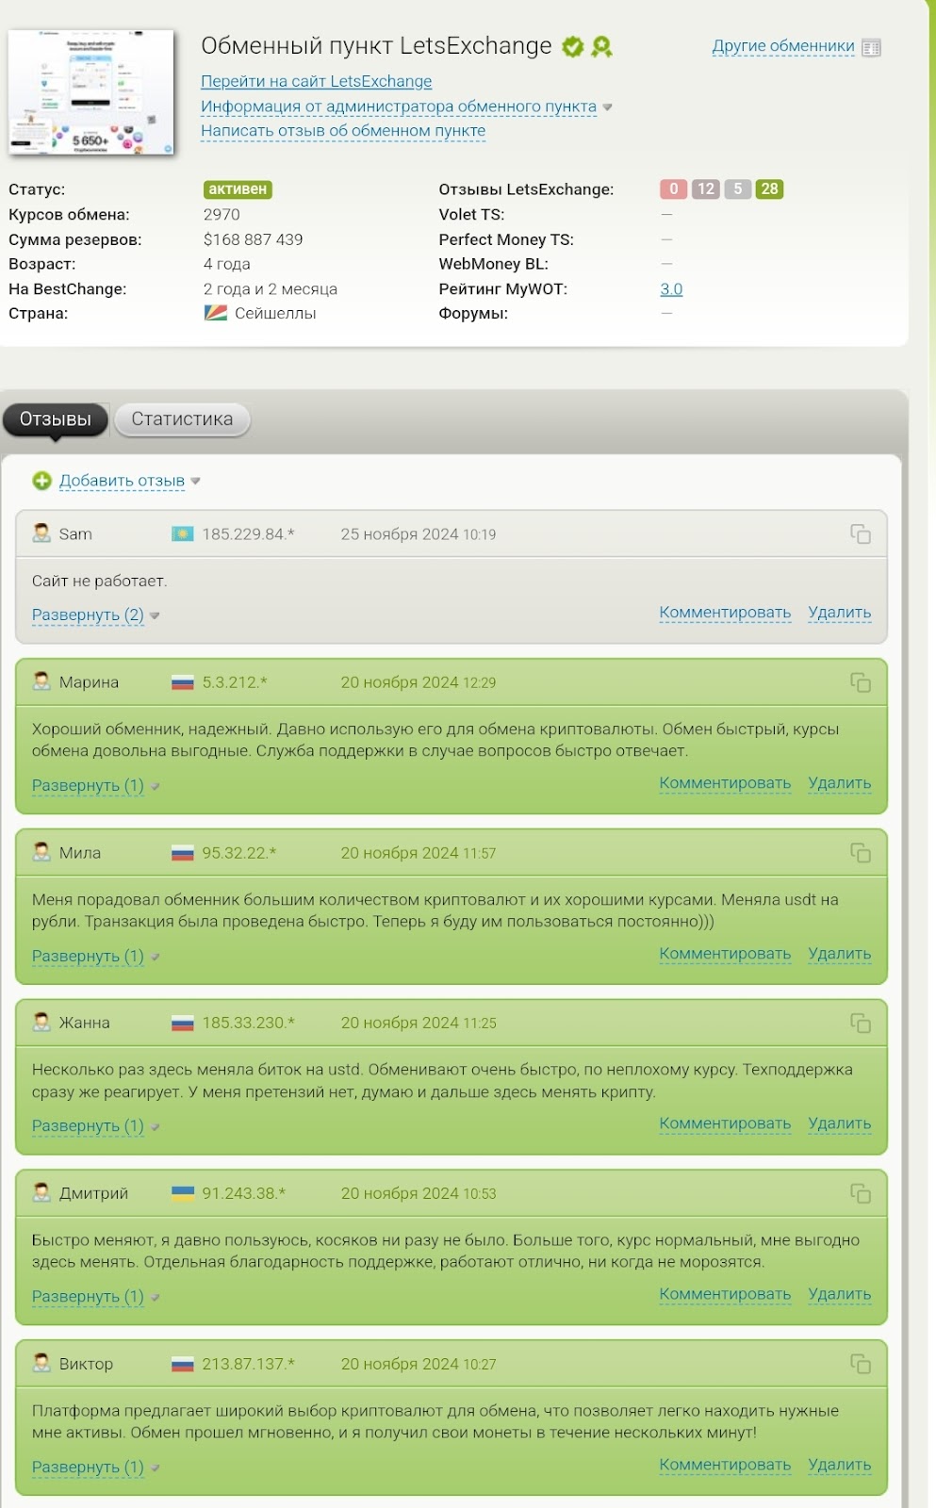936x1508 pixels.
Task: Click reserves amount '$168 887 439'
Action: pyautogui.click(x=253, y=239)
